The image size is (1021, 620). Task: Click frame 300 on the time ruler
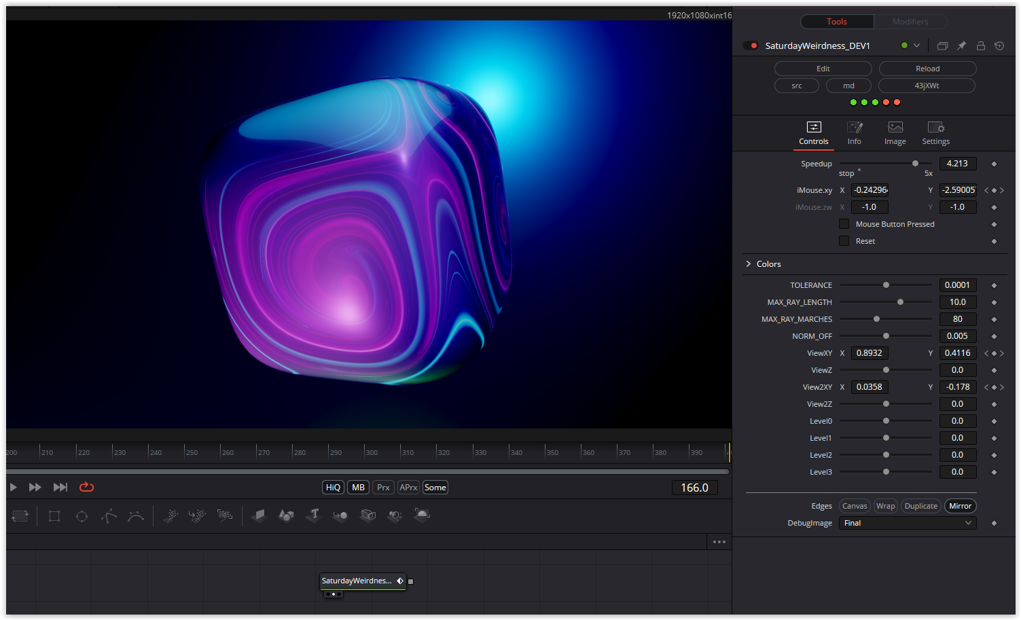372,452
